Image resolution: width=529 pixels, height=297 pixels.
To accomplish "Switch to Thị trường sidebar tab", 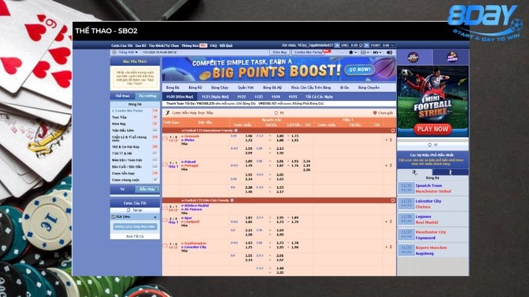I will [147, 96].
